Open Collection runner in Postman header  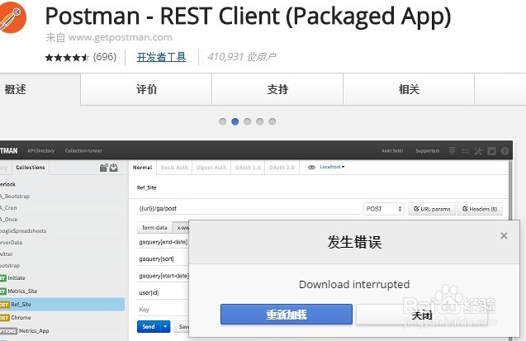(x=83, y=151)
